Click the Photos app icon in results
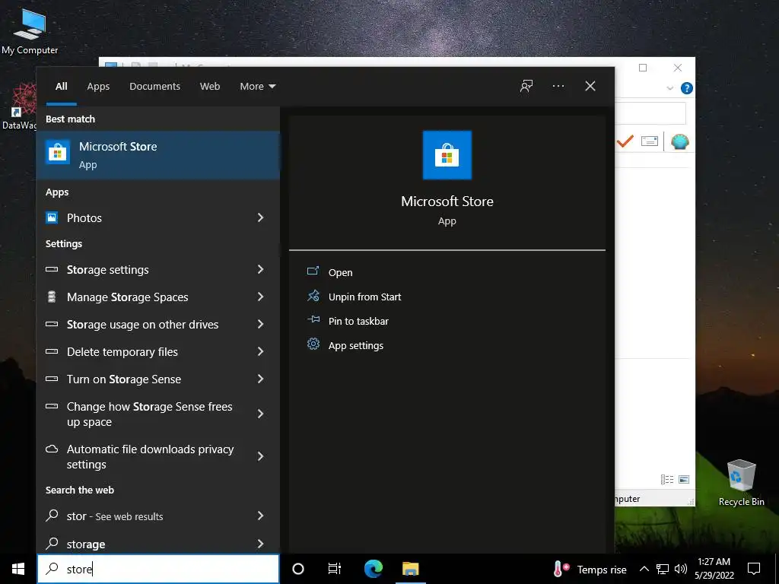 pos(52,217)
